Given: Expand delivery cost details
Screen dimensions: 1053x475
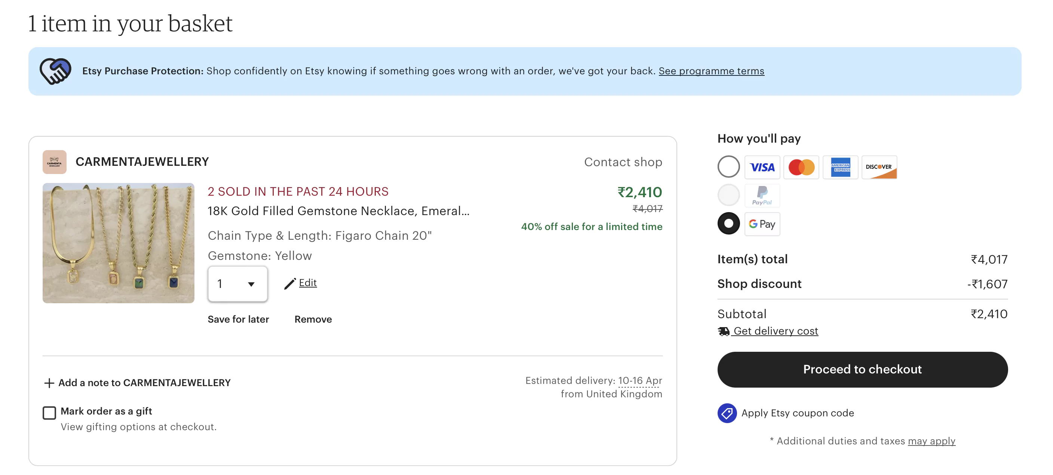Looking at the screenshot, I should click(x=776, y=330).
